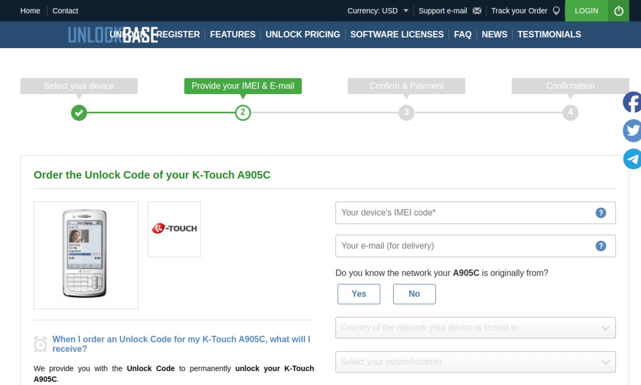Click the Track your Order link text

click(x=519, y=11)
